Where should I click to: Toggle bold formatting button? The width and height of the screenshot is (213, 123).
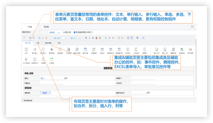coord(86,38)
